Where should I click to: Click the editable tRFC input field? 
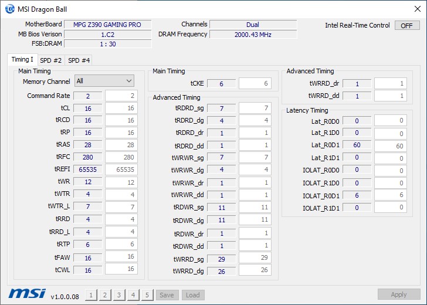(x=121, y=157)
